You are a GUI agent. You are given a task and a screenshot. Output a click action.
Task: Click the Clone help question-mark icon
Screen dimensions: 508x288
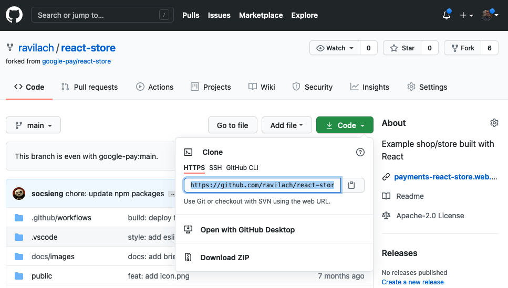360,152
